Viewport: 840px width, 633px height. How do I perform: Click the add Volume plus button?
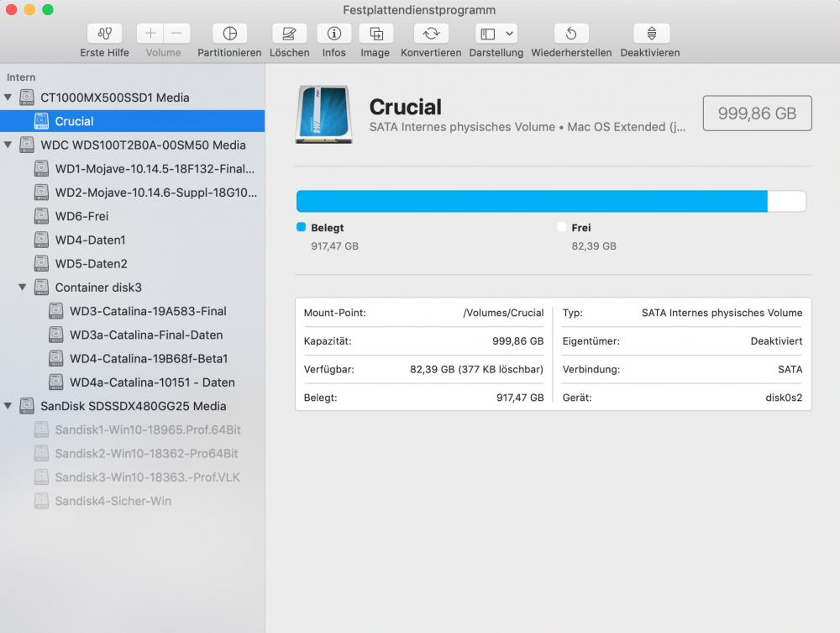click(x=150, y=34)
